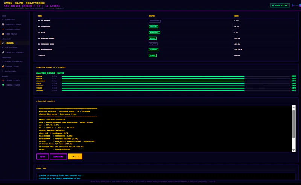301x185 pixels.
Task: Open Register Track via its document icon
Action: click(3, 24)
